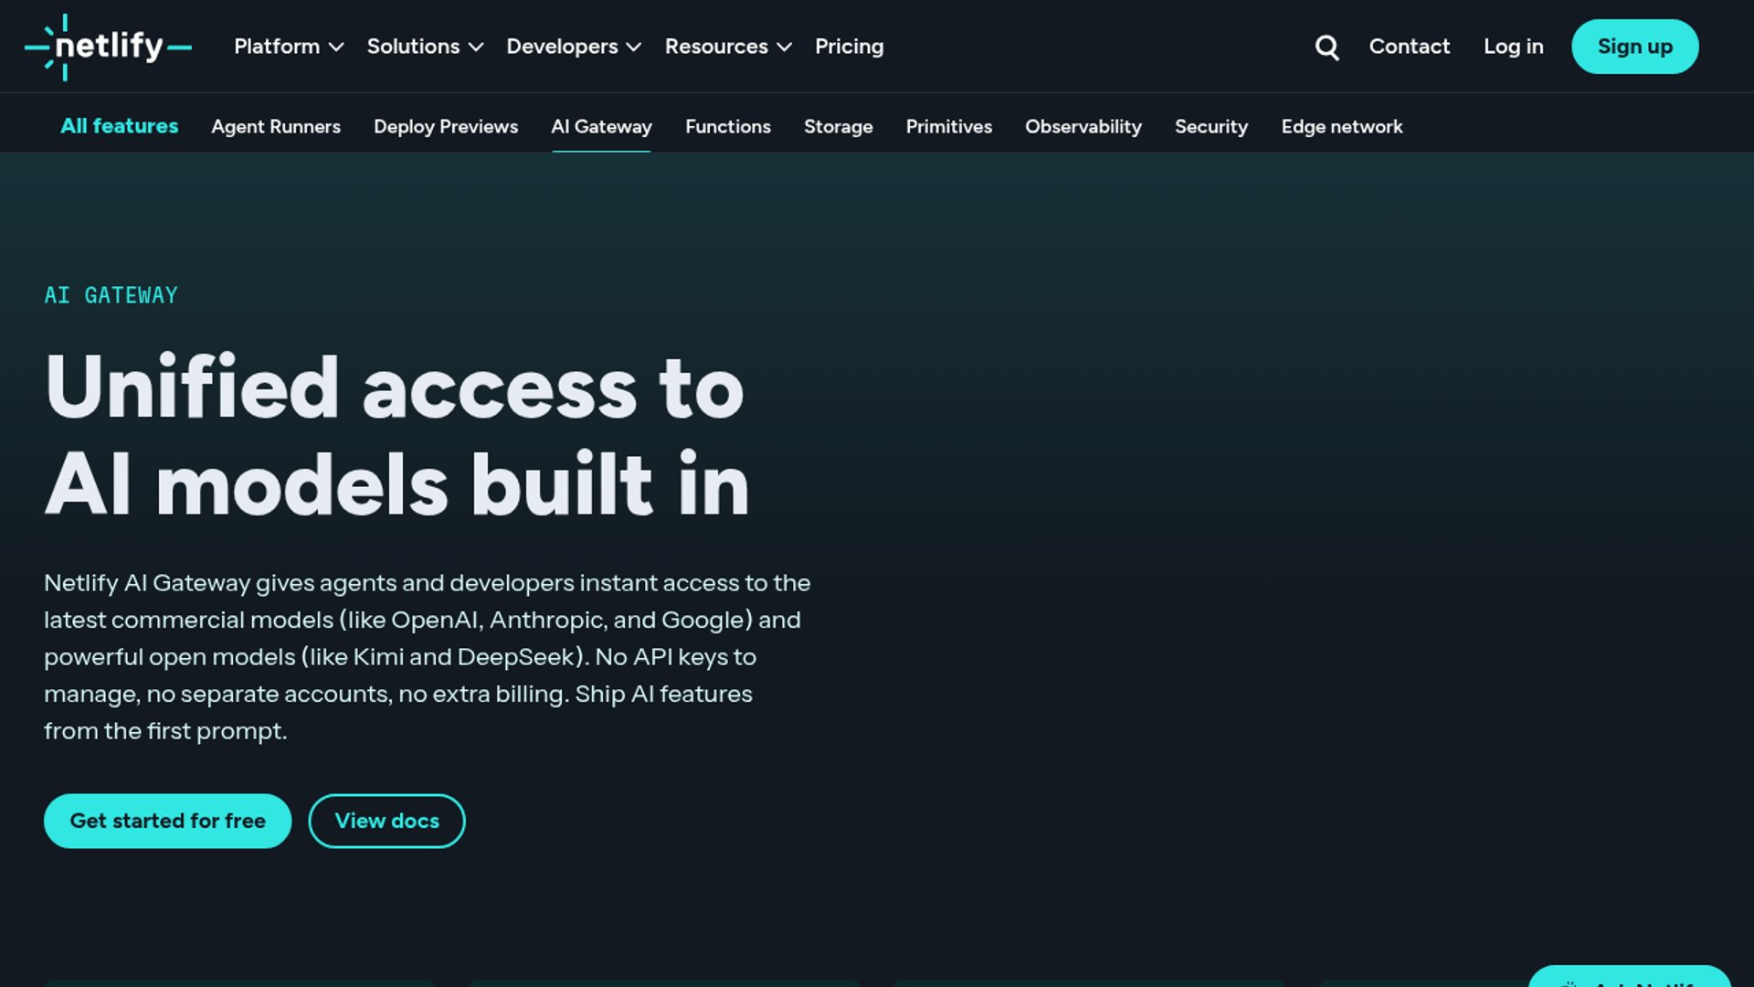1754x987 pixels.
Task: Go to the Pricing page
Action: coord(849,47)
